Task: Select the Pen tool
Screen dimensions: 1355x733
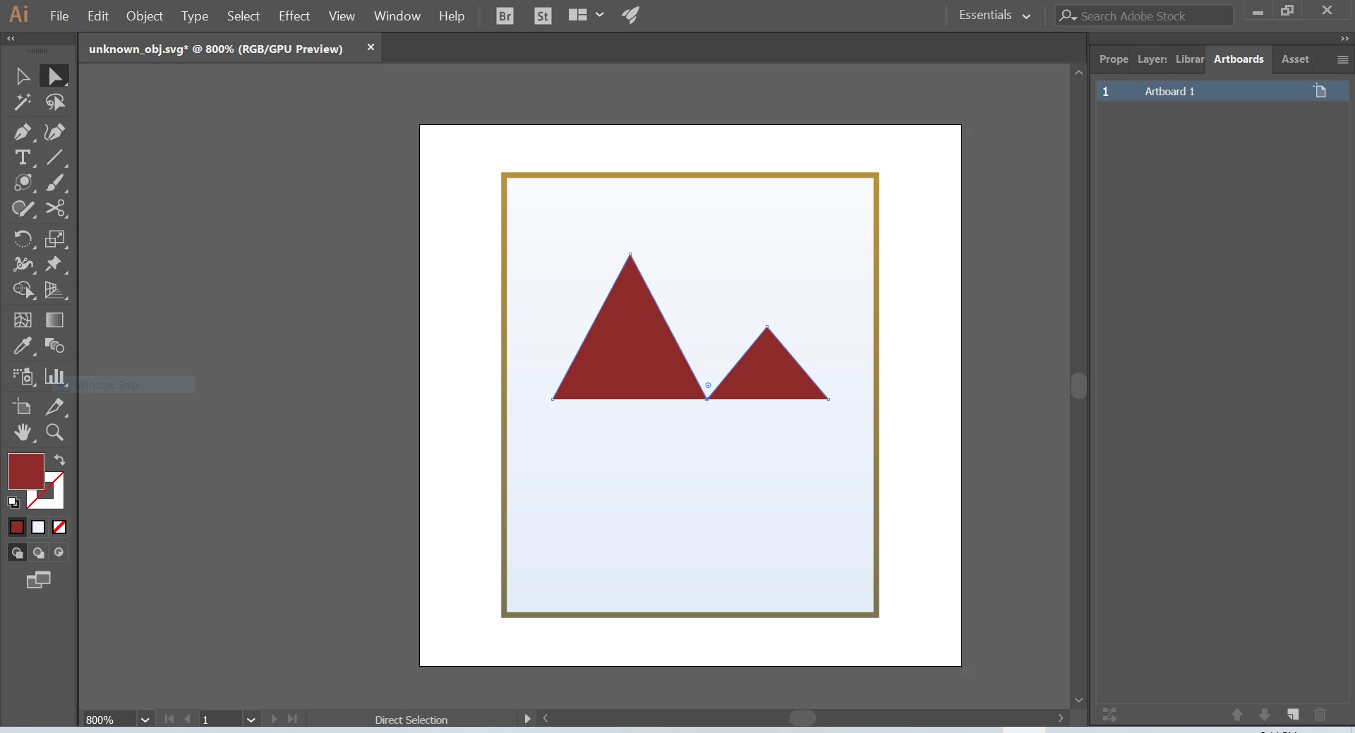Action: pyautogui.click(x=23, y=132)
